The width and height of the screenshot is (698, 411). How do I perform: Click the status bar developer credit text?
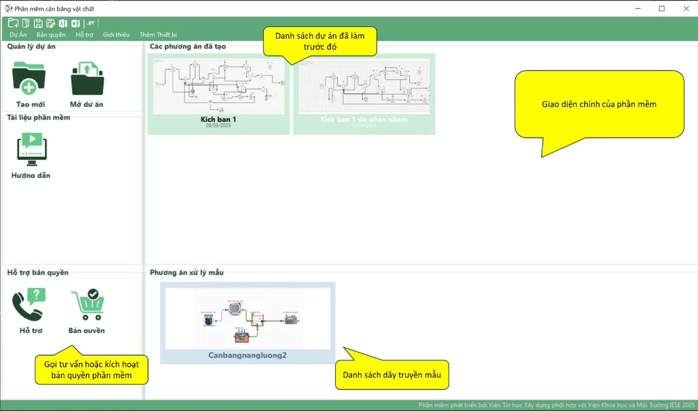[556, 406]
